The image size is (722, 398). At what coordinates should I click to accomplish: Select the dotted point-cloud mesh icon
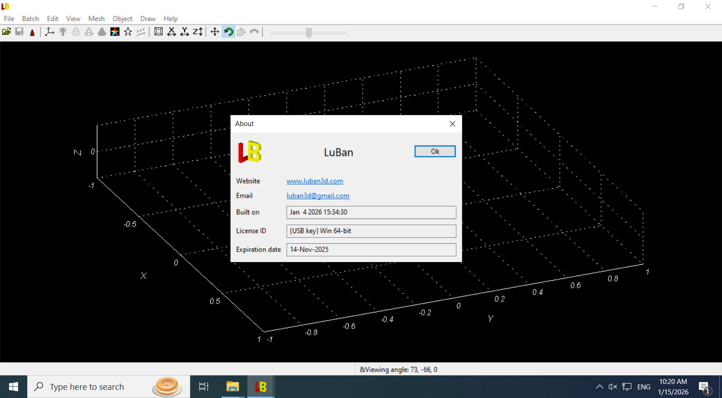coord(76,32)
